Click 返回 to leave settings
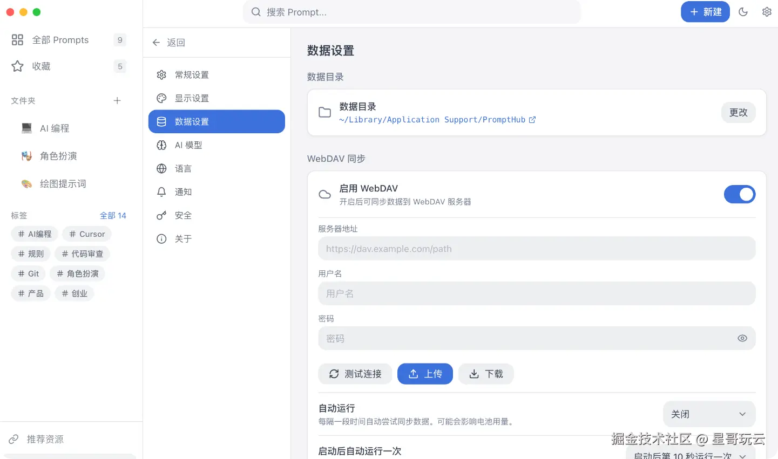778x459 pixels. pos(168,43)
